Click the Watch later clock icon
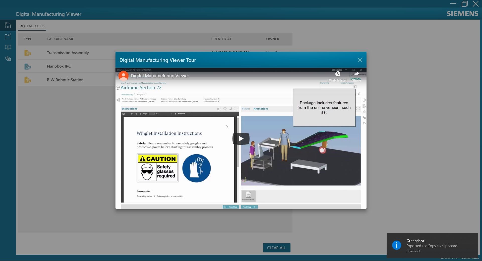482x261 pixels. pos(338,74)
